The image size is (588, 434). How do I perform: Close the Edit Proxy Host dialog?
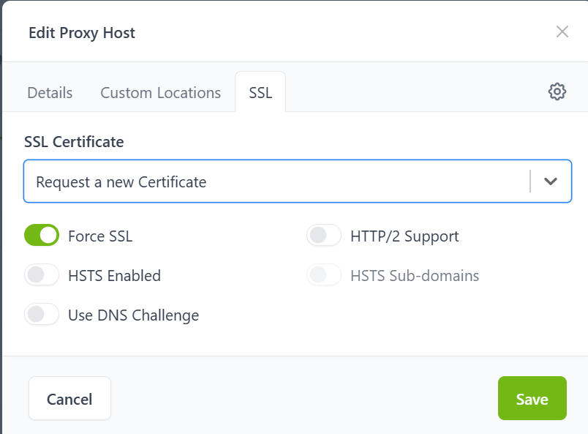[x=562, y=31]
